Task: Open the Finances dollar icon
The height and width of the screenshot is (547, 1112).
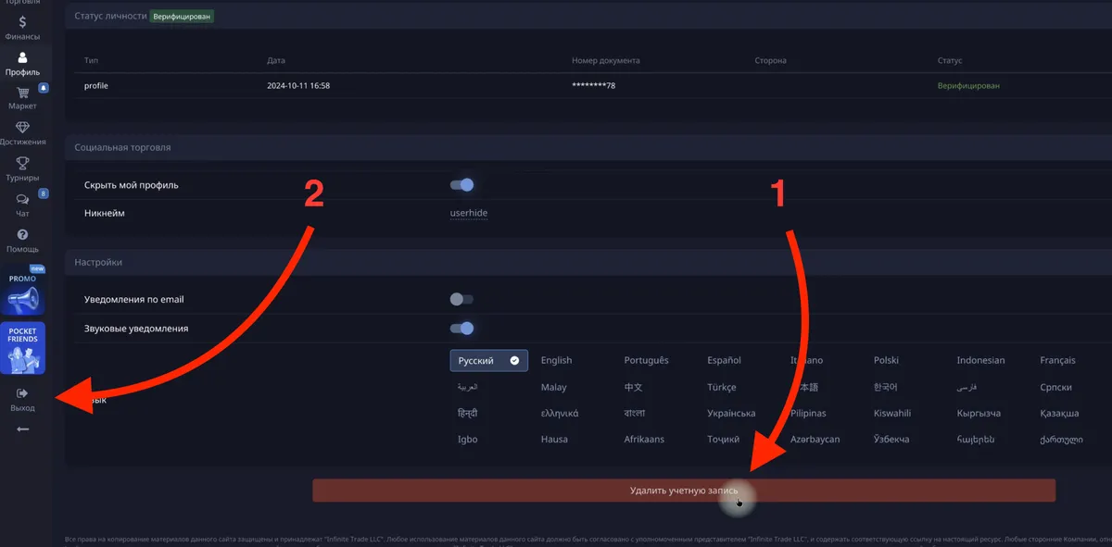Action: click(x=22, y=22)
